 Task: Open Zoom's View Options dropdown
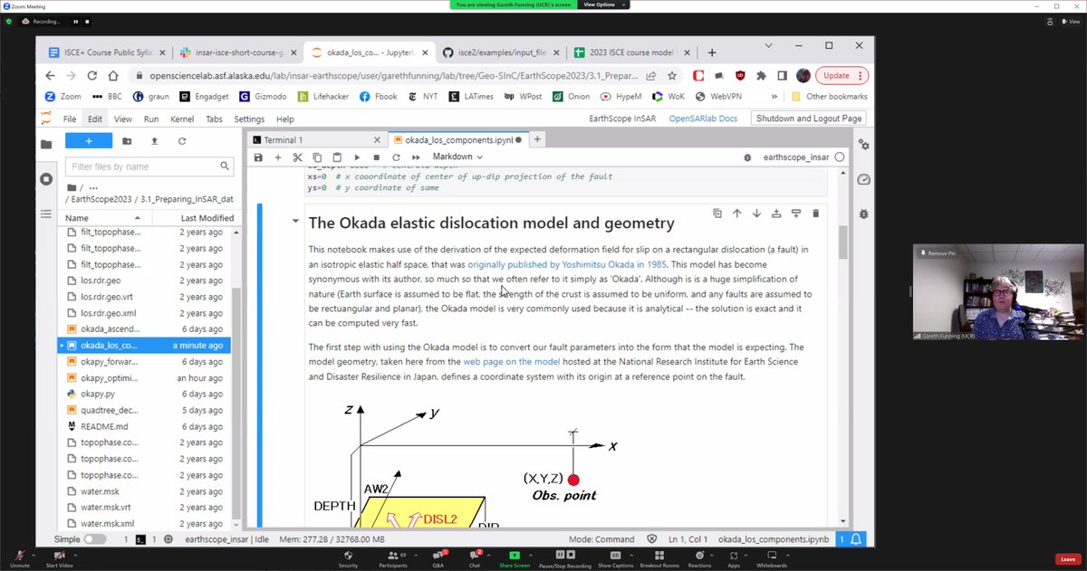pyautogui.click(x=602, y=5)
